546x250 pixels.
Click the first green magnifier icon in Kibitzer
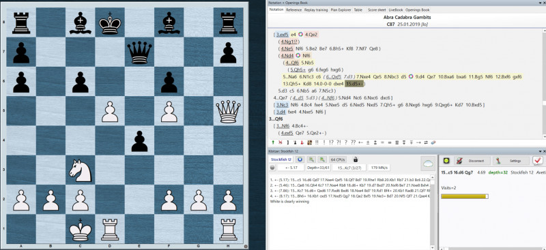[x=312, y=159]
